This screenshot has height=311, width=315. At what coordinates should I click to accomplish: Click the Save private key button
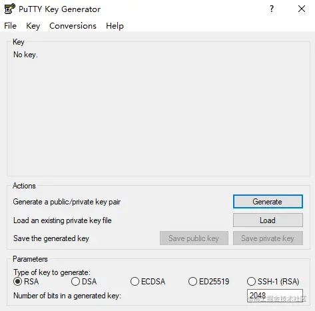[268, 238]
